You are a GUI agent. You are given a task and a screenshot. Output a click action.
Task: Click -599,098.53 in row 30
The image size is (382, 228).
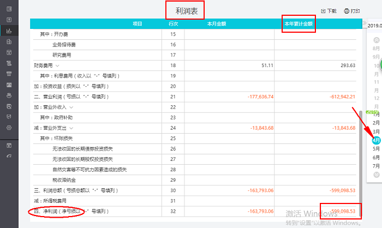(x=342, y=190)
